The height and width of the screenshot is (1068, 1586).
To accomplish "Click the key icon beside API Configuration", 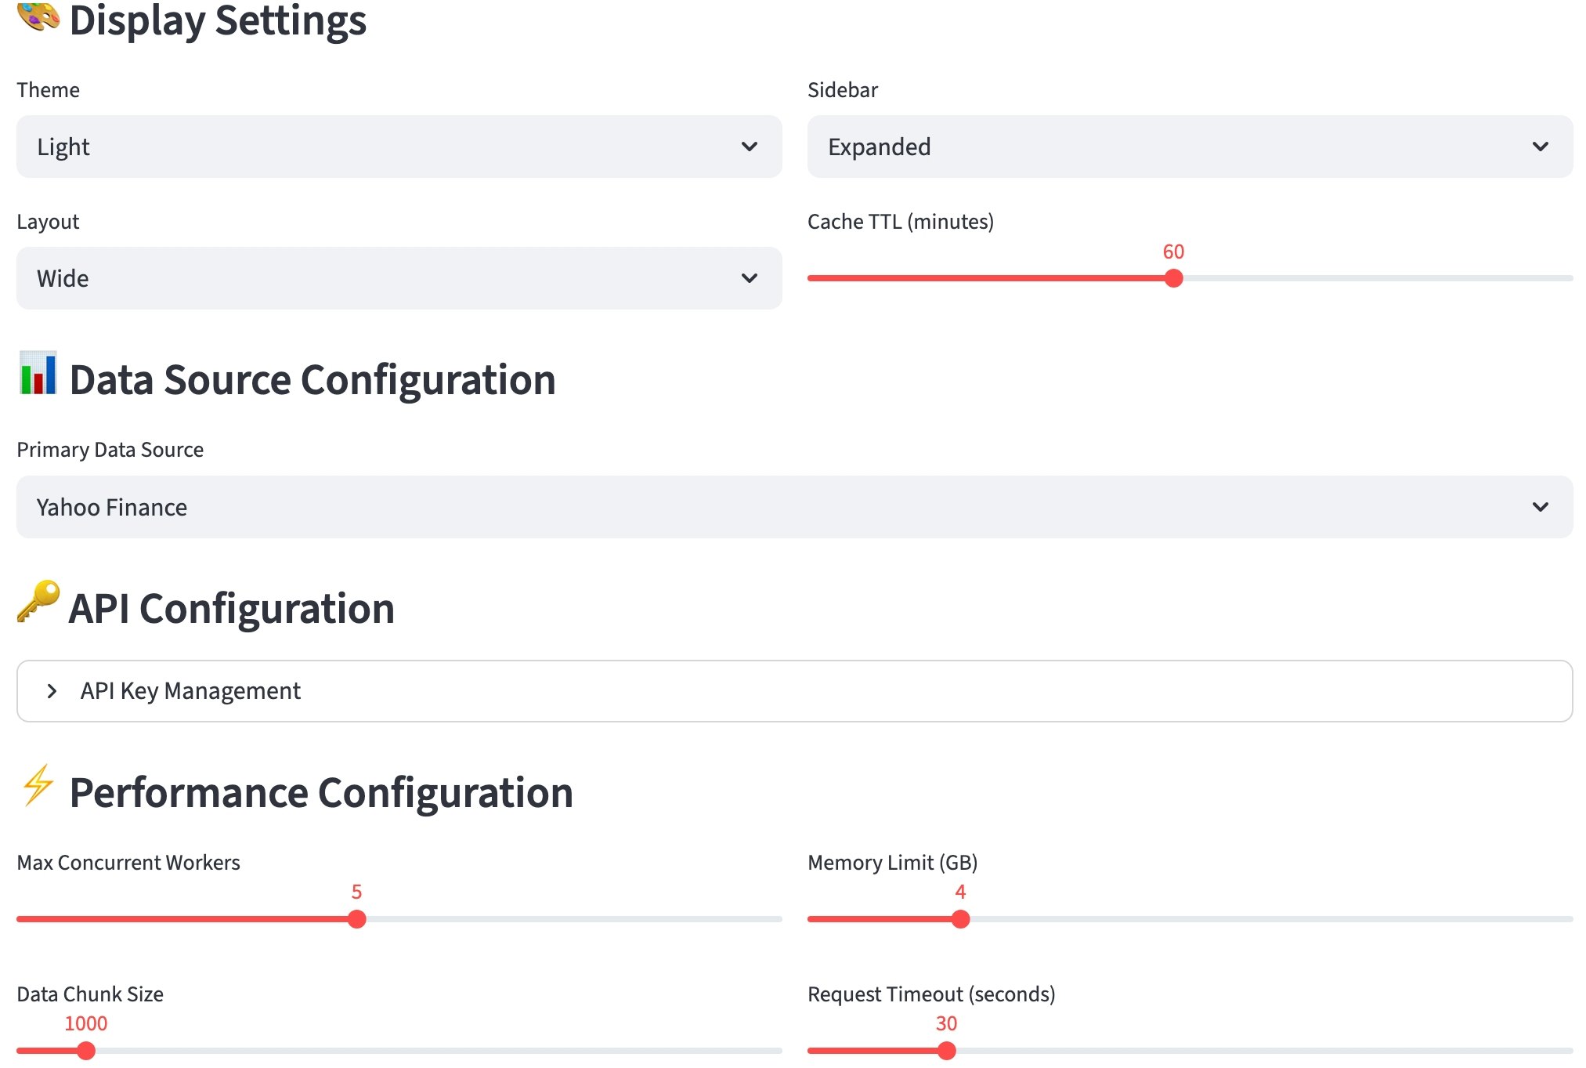I will 38,602.
